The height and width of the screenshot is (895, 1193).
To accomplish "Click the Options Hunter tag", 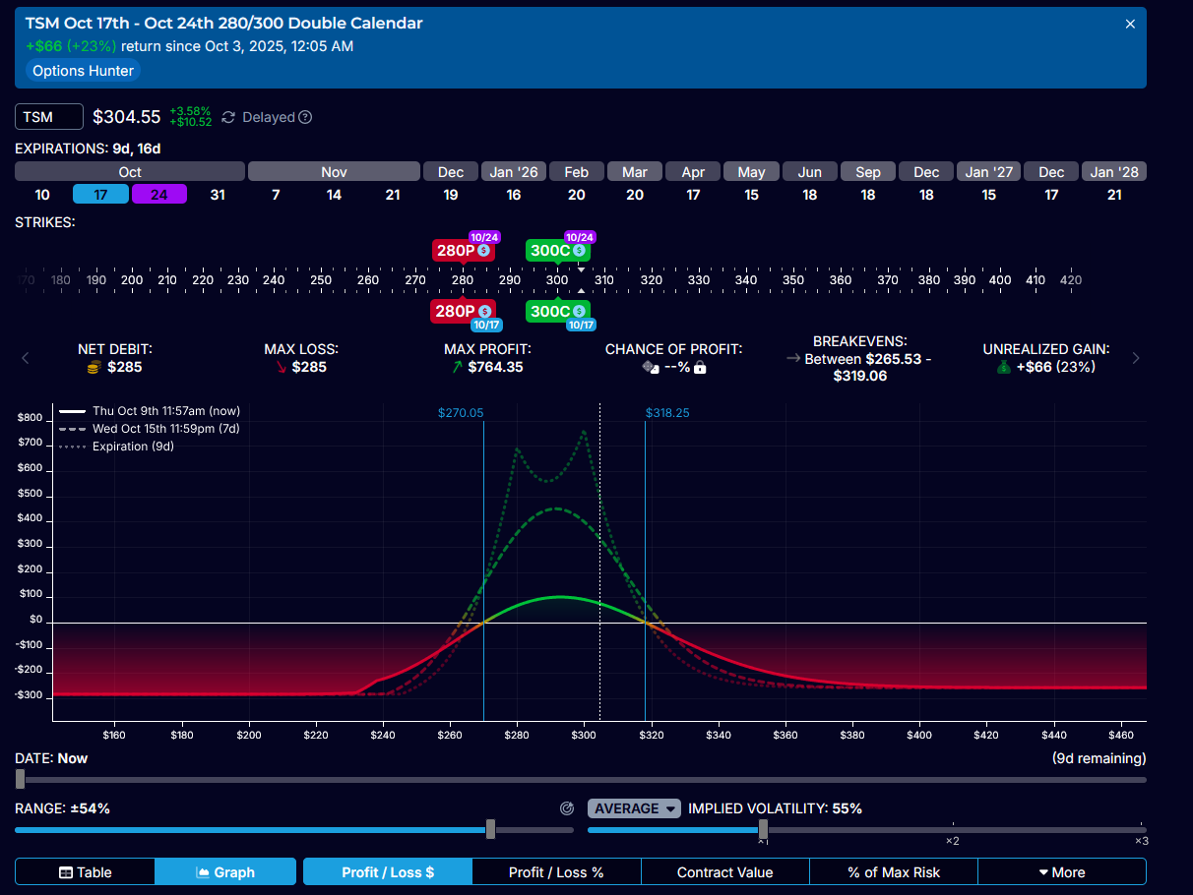I will coord(83,71).
